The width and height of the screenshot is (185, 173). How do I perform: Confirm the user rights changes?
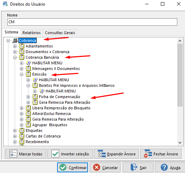coord(73,167)
